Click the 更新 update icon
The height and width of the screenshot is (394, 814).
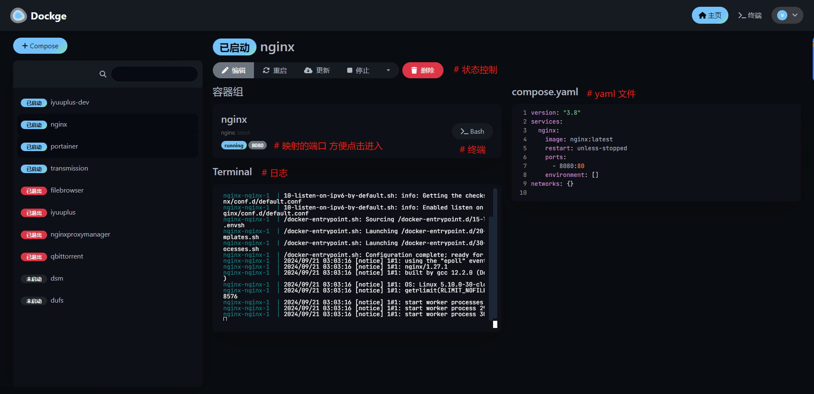[308, 70]
